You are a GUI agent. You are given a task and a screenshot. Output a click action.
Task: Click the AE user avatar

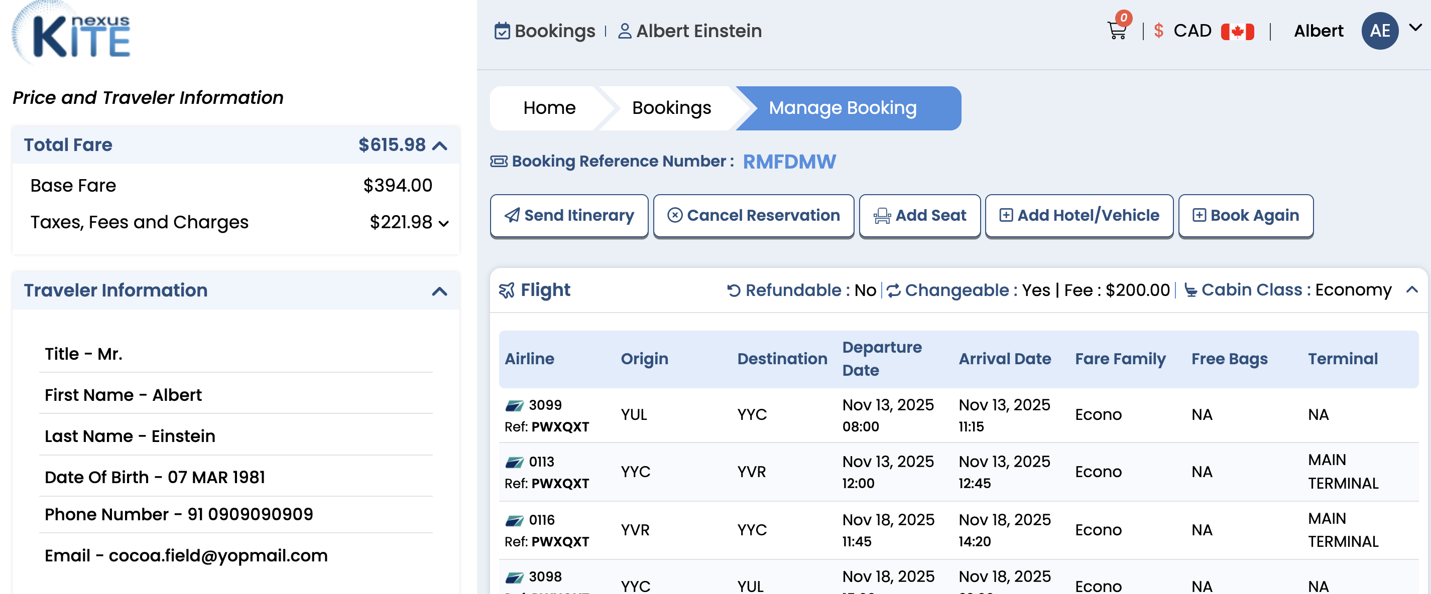coord(1379,31)
